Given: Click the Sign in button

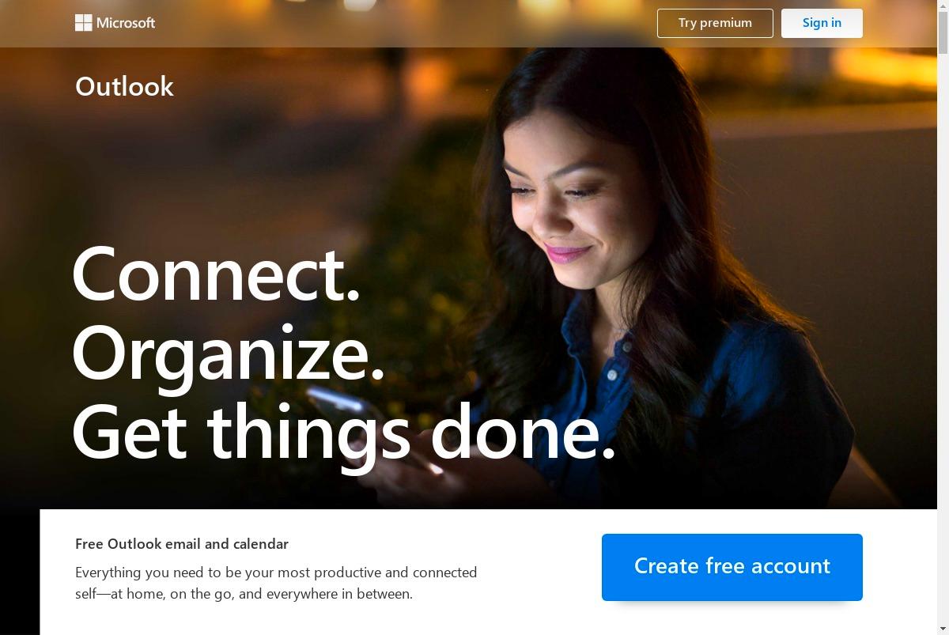Looking at the screenshot, I should point(822,23).
